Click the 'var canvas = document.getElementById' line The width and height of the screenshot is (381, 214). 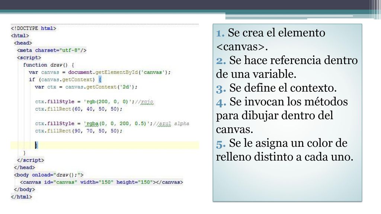click(x=100, y=72)
